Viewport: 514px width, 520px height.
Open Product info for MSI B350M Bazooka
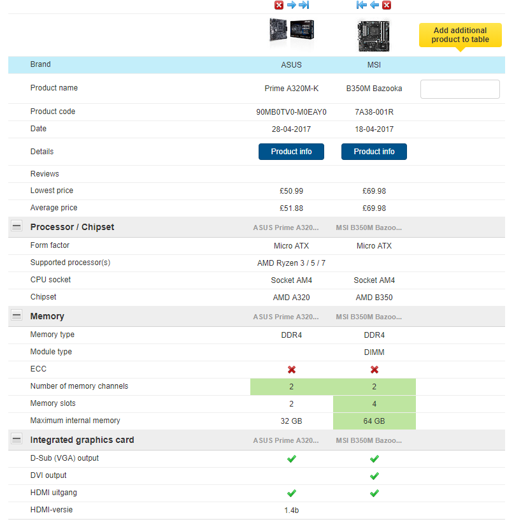click(x=374, y=152)
